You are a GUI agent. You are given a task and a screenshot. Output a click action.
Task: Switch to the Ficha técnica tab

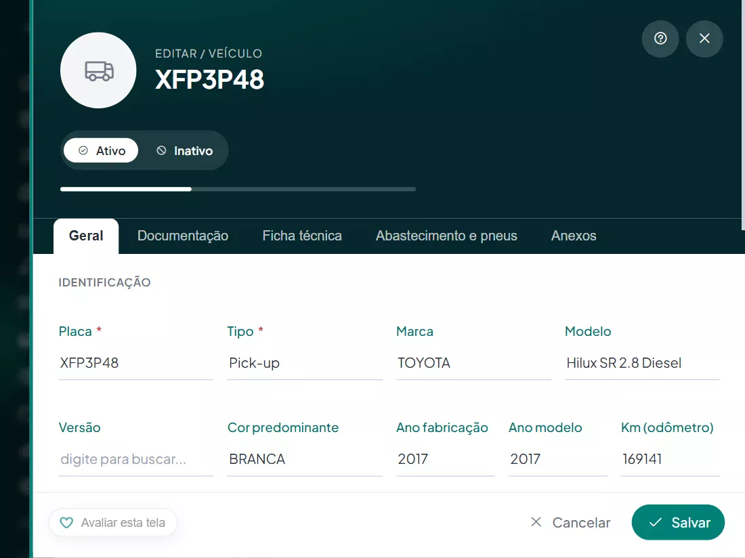pyautogui.click(x=301, y=236)
